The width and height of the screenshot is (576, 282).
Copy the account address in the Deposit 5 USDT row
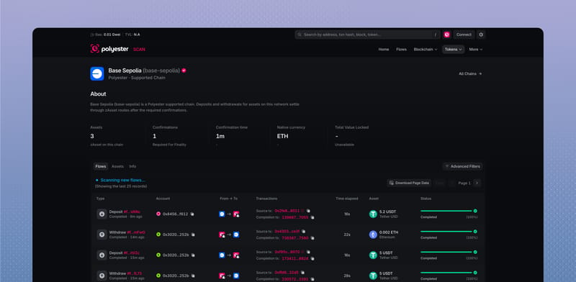tap(193, 255)
